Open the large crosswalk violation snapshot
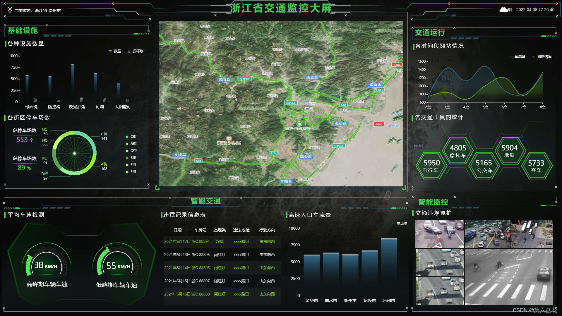The image size is (562, 316). (508, 277)
